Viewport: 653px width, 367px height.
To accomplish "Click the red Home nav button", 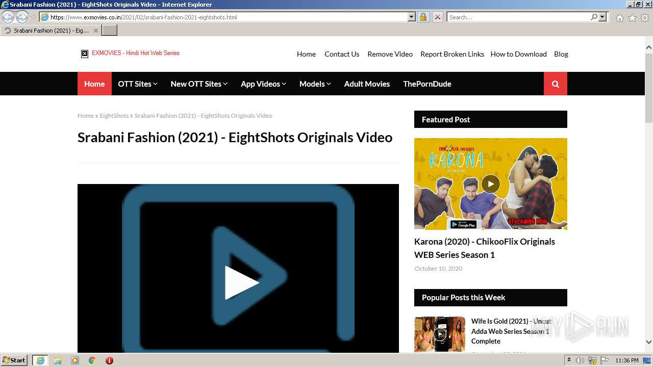I will coord(94,84).
